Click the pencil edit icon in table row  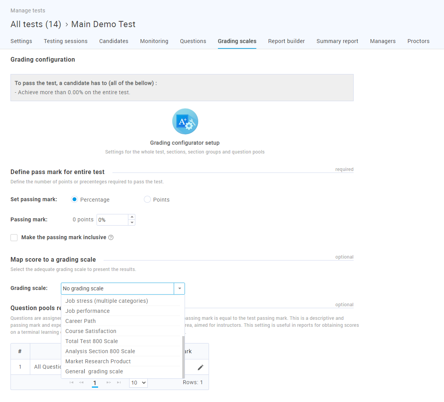200,367
